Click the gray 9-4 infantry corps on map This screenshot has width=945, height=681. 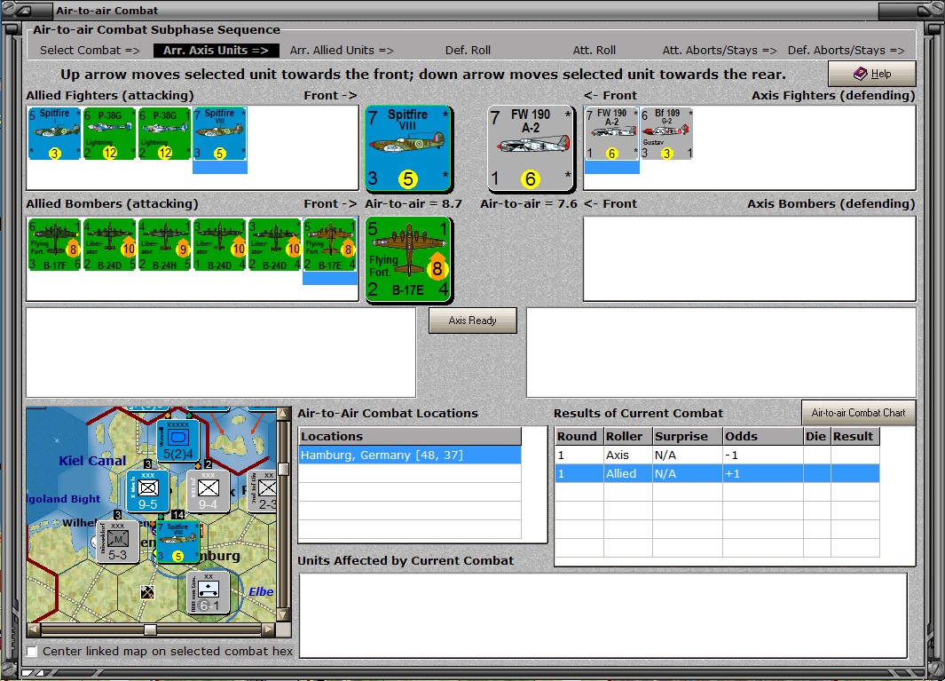[208, 492]
